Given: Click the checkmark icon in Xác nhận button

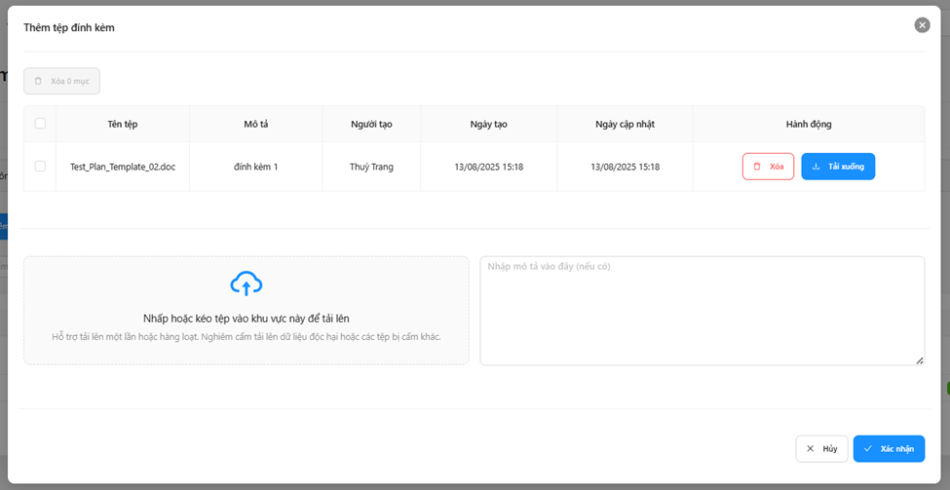Looking at the screenshot, I should pyautogui.click(x=868, y=449).
